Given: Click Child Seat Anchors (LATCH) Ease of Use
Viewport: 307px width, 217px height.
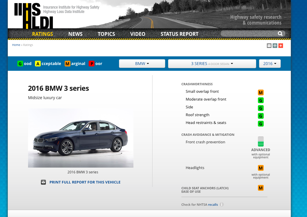Looking at the screenshot, I should [x=205, y=190].
